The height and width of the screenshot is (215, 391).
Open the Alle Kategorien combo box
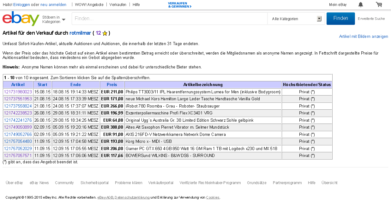click(x=297, y=19)
